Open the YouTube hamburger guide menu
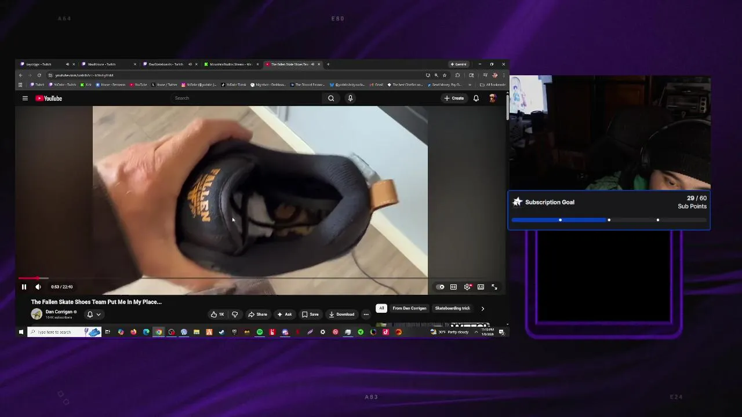Screen dimensions: 742x417 tap(25, 98)
